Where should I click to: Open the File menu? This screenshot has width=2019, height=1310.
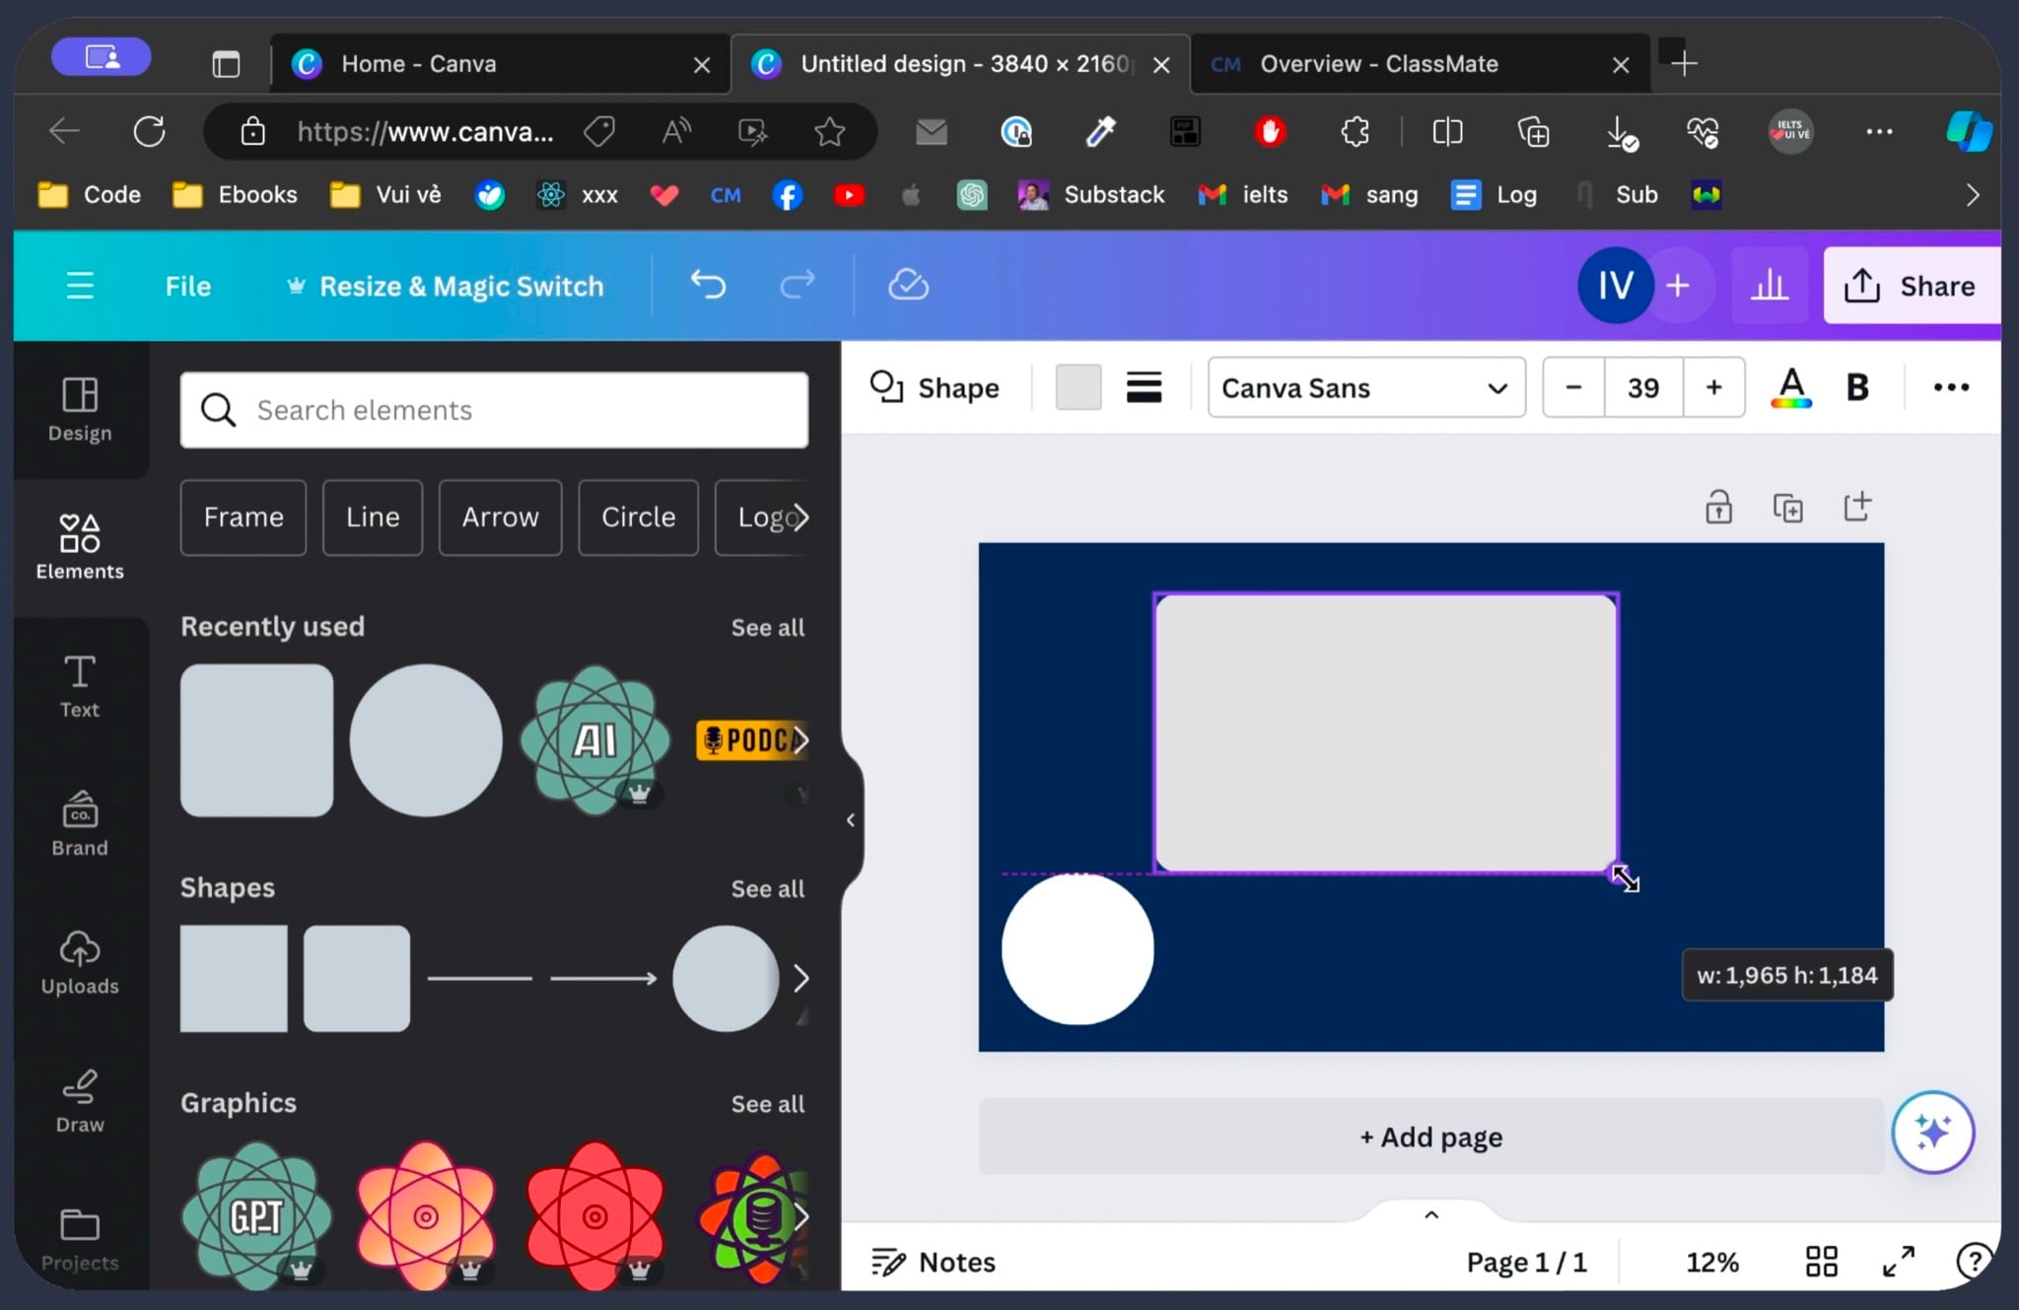coord(187,286)
